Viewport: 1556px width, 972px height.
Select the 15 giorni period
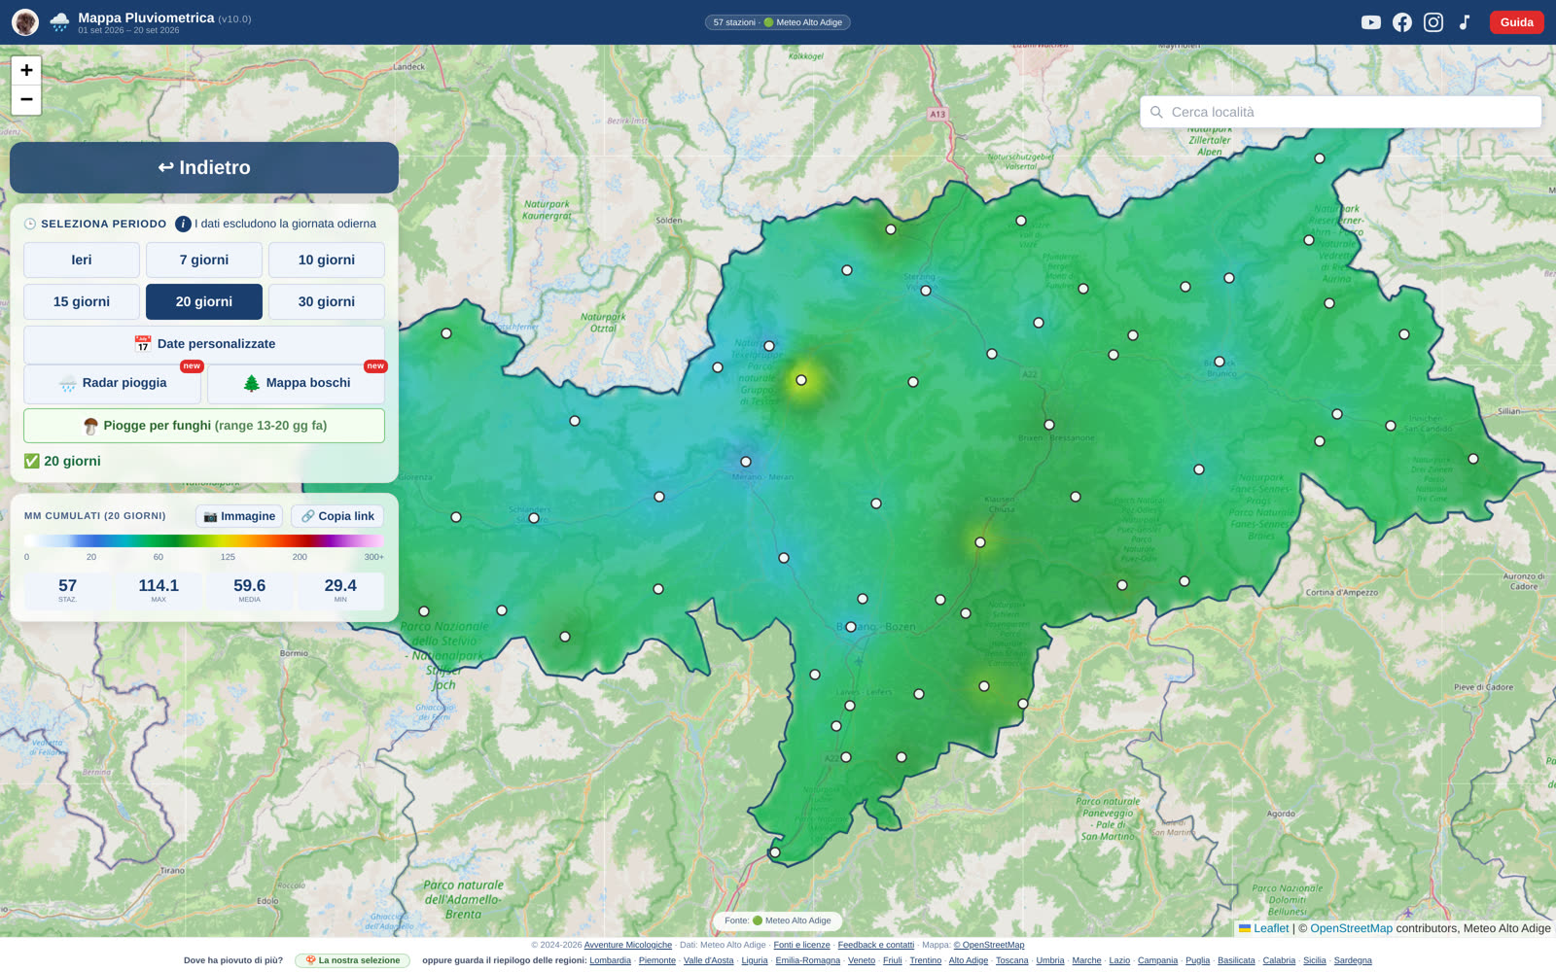(82, 301)
